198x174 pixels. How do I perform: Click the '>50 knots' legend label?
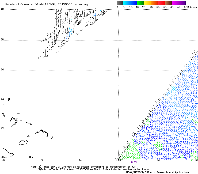click(190, 7)
